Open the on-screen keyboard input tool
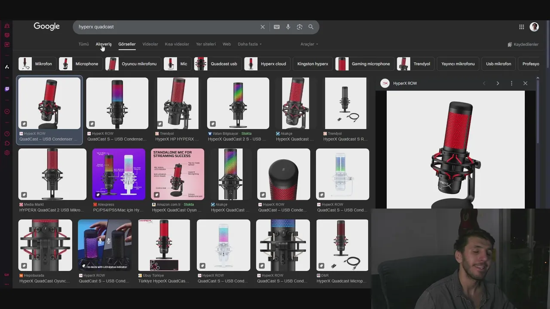This screenshot has height=309, width=550. pos(277,27)
